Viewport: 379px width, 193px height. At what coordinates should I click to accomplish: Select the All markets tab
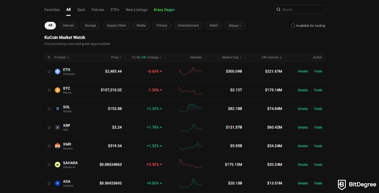click(x=68, y=9)
